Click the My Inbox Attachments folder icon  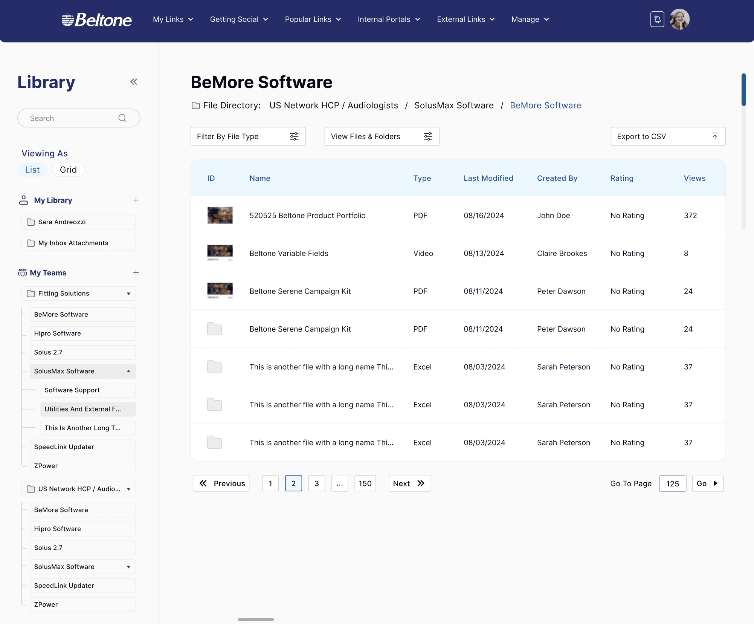[31, 243]
